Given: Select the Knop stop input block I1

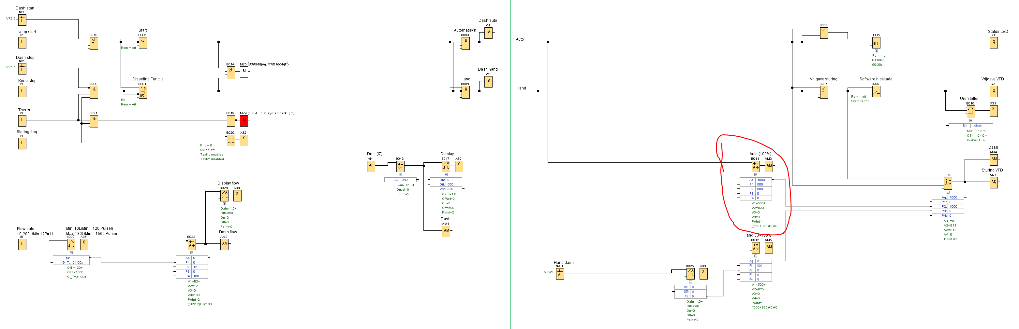Looking at the screenshot, I should [x=22, y=91].
